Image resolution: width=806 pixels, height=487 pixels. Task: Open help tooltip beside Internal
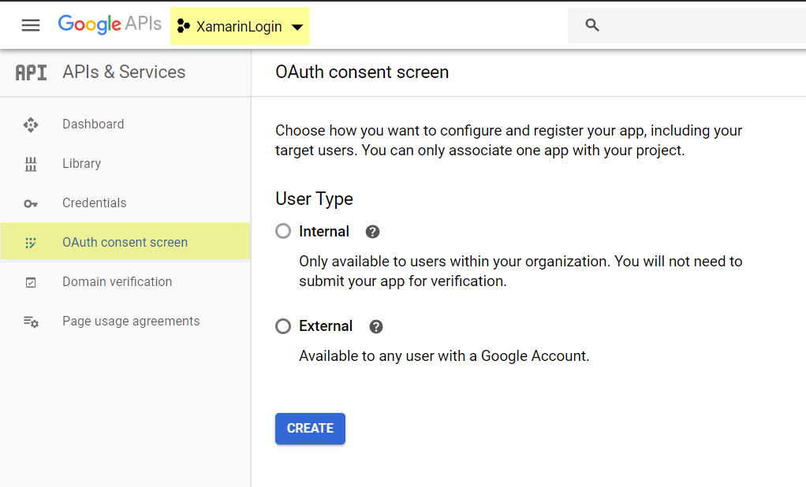pyautogui.click(x=373, y=232)
